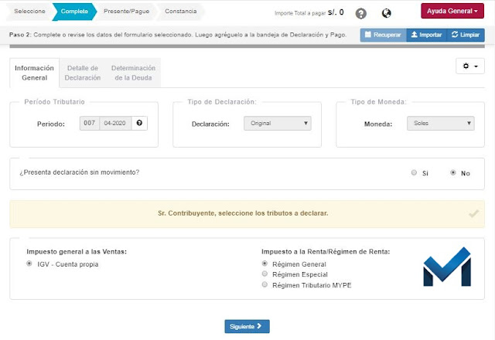Go to the Seleccione step
This screenshot has width=495, height=340.
[29, 12]
